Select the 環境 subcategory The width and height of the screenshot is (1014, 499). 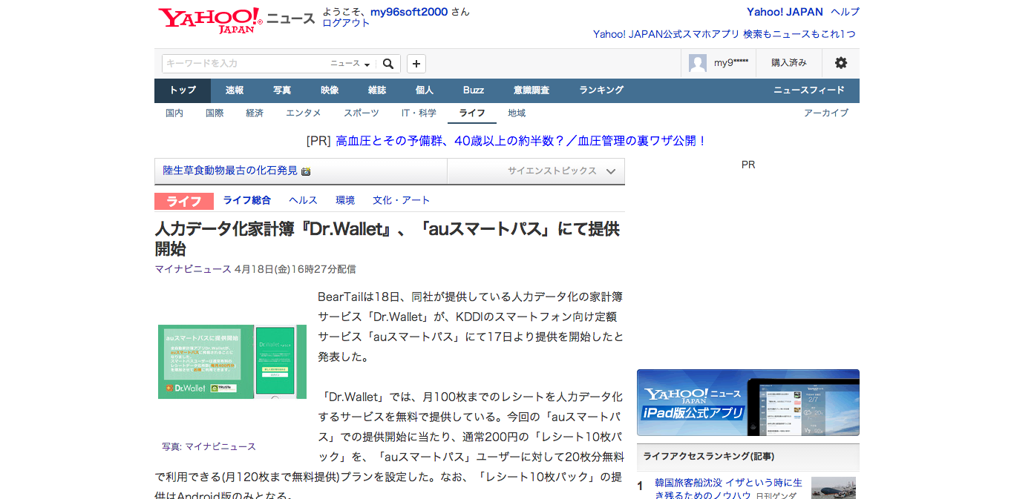click(345, 200)
